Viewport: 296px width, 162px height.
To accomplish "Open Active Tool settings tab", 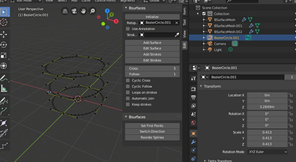I will point(193,78).
